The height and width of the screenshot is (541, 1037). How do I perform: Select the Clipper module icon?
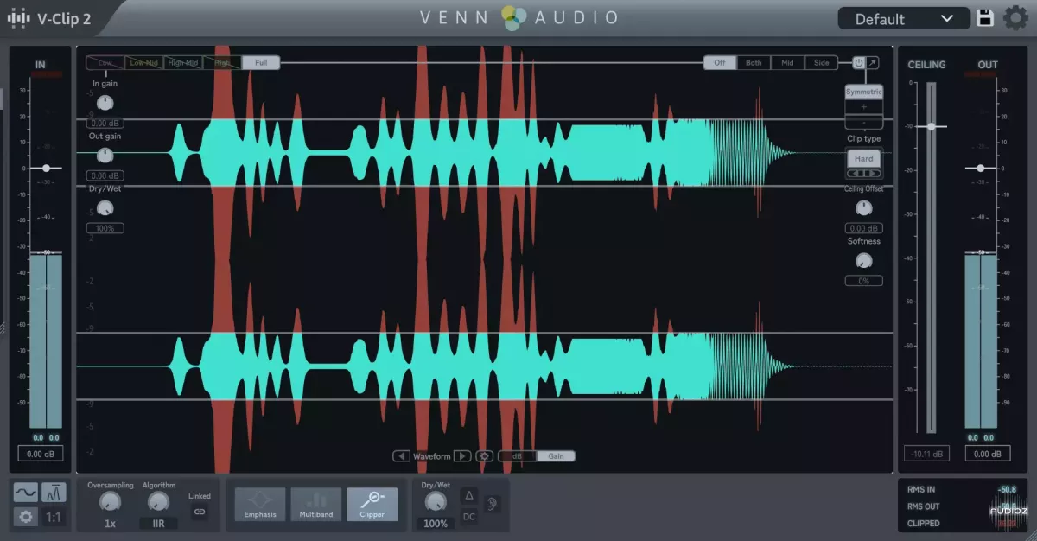(372, 504)
